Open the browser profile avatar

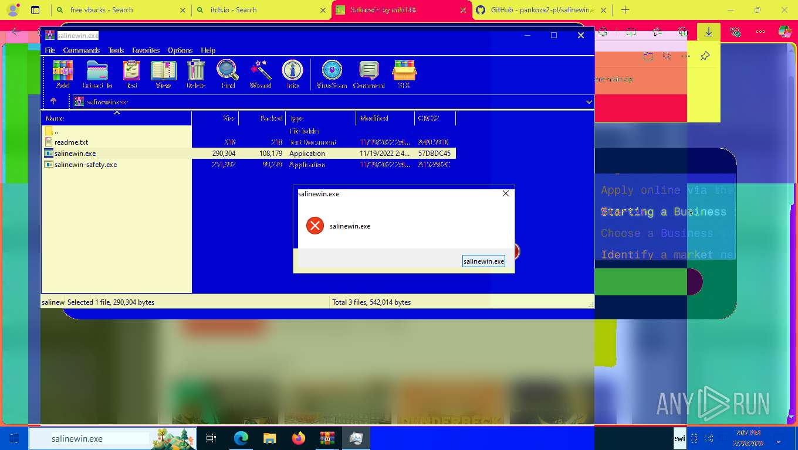(x=12, y=10)
